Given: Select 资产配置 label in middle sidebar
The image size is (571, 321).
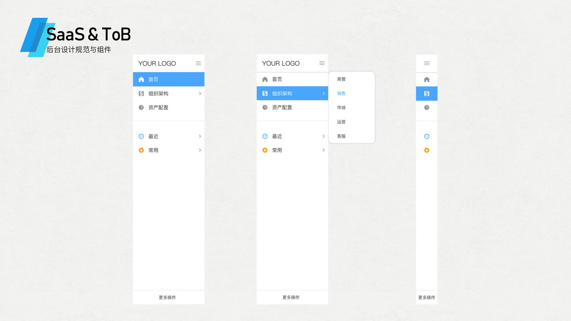Looking at the screenshot, I should [282, 107].
